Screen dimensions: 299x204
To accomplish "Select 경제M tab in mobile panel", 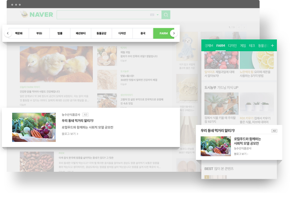I will point(209,46).
